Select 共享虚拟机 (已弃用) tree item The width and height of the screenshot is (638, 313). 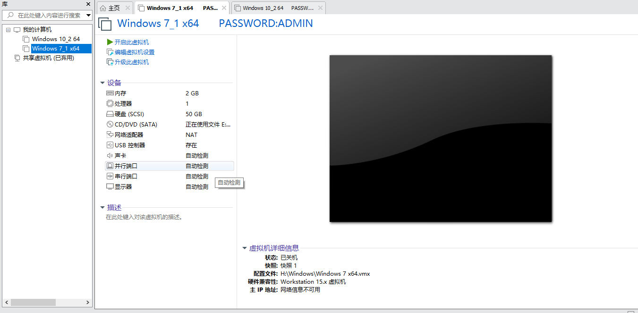point(49,58)
